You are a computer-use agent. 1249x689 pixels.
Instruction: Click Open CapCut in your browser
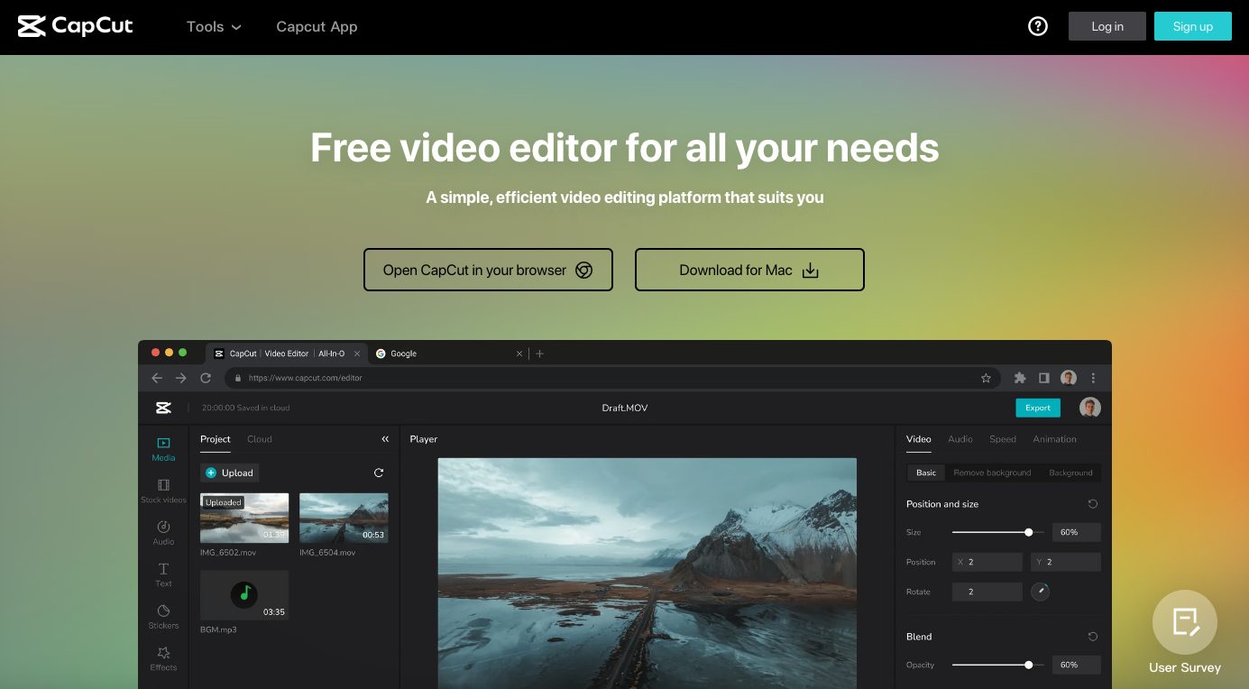[488, 270]
